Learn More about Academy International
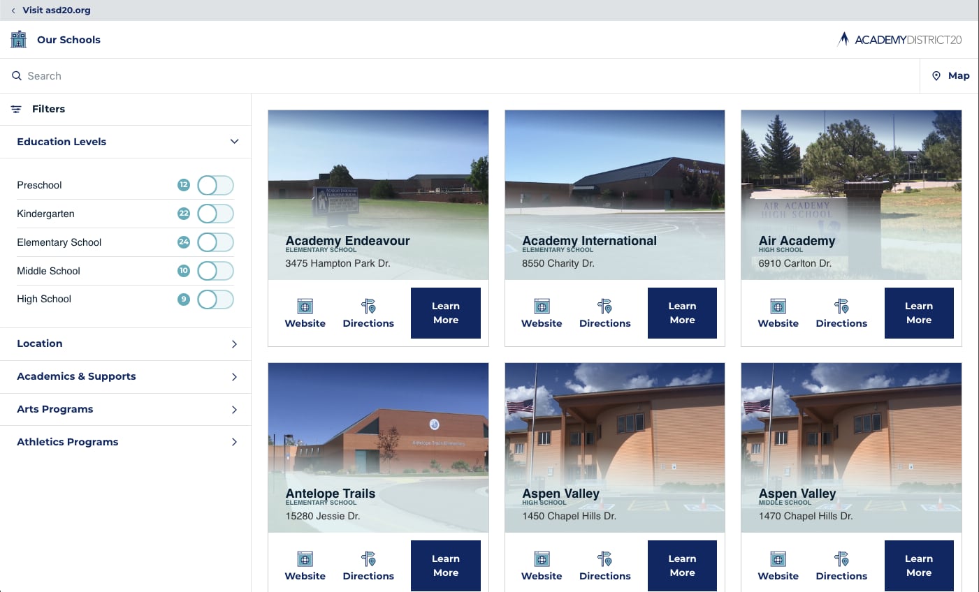The image size is (979, 592). click(682, 313)
